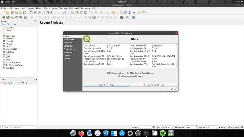244x137 pixels.
Task: Open the Python Console icon
Action: pyautogui.click(x=127, y=17)
